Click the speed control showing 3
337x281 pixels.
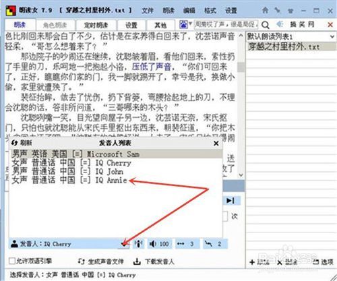[187, 244]
